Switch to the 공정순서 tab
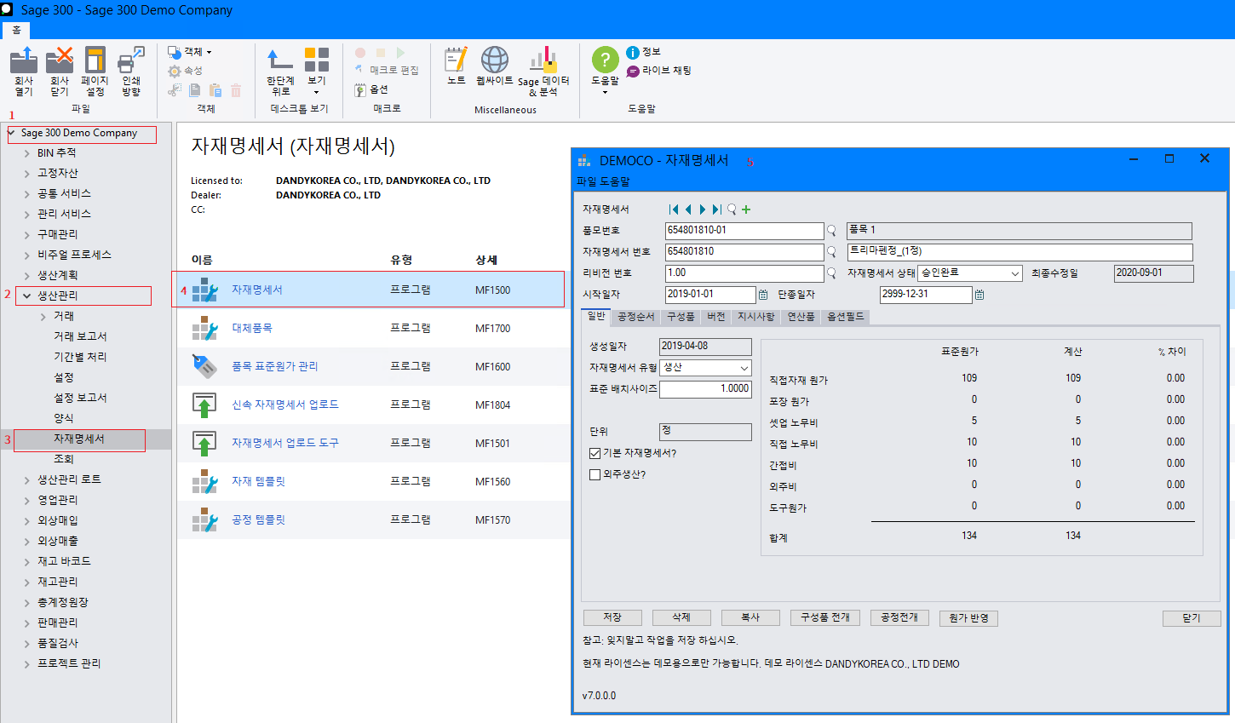 (635, 317)
